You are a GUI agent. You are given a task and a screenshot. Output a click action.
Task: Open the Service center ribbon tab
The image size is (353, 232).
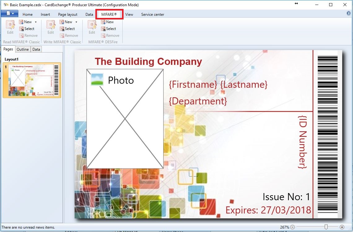(x=152, y=15)
